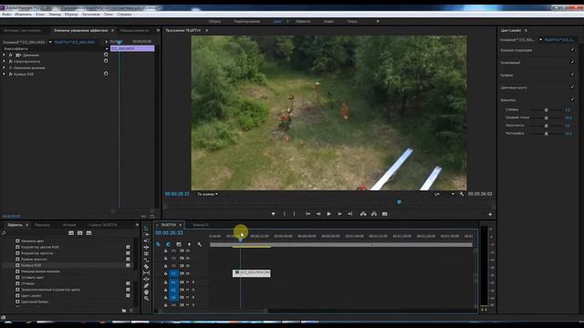Step back one frame
This screenshot has width=584, height=328.
(x=318, y=214)
